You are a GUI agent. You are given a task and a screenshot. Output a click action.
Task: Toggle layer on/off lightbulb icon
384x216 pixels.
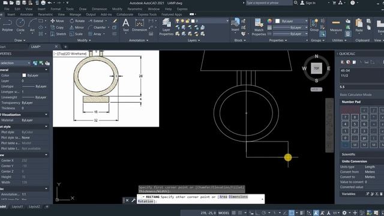click(178, 21)
